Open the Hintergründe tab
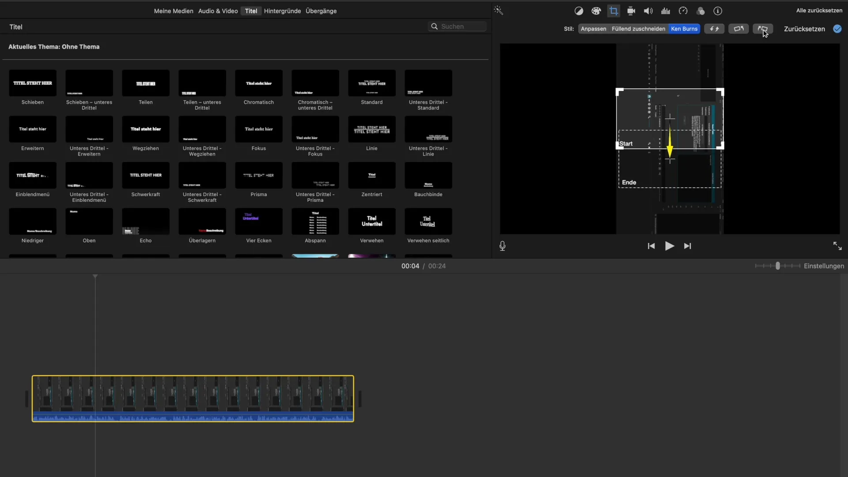Viewport: 848px width, 477px height. 282,11
